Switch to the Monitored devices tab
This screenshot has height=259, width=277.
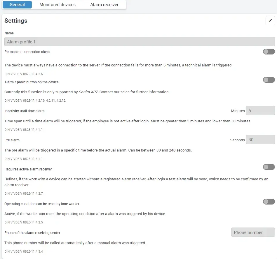coord(58,5)
